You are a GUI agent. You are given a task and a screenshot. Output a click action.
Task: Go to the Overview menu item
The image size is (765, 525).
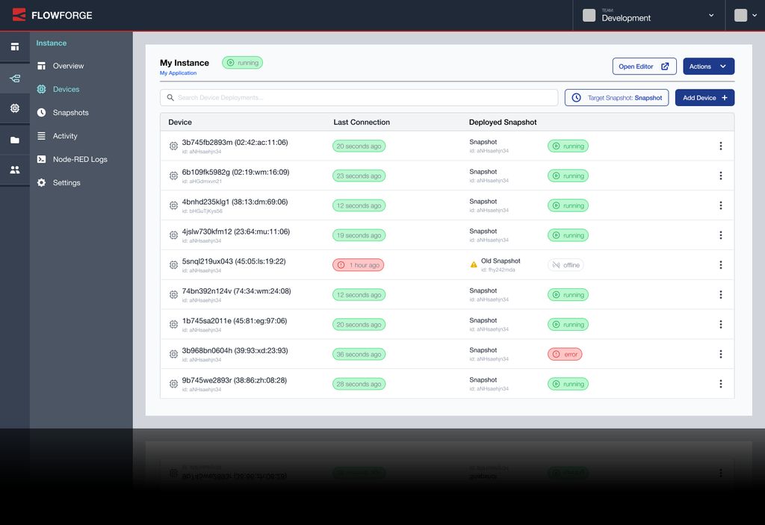[68, 66]
